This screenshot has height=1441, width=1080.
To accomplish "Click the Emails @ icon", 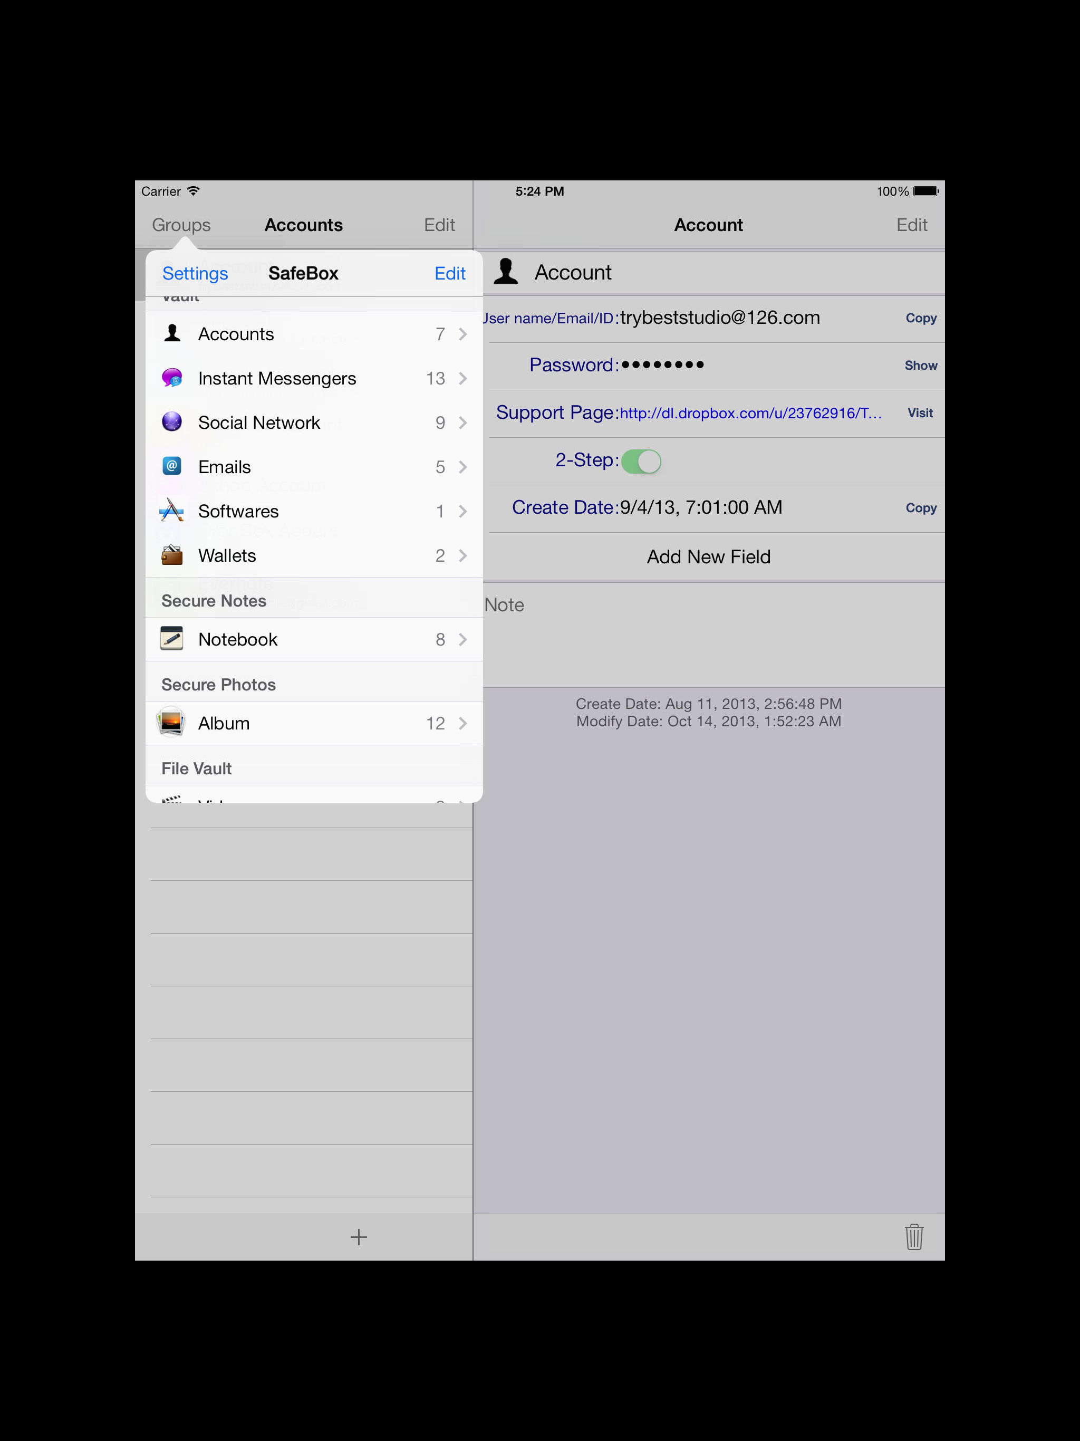I will pos(172,466).
